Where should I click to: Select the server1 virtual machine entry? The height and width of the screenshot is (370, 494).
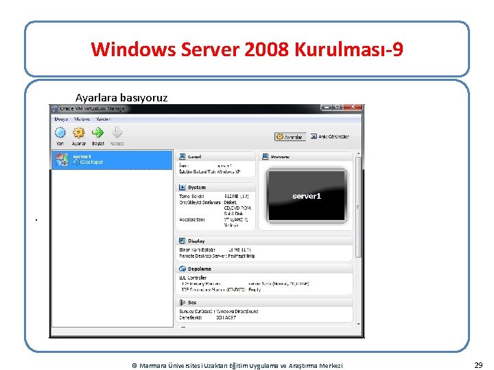pyautogui.click(x=112, y=160)
